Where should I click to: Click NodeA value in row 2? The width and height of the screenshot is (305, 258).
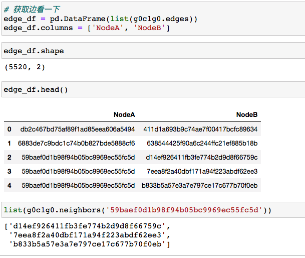[x=78, y=158]
